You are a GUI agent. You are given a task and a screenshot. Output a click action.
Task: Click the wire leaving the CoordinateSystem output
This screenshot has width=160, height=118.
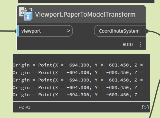[x=155, y=33]
